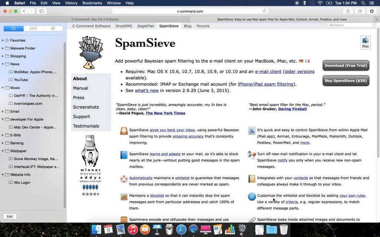Click the Wi-Fi status icon
380x237 pixels.
tap(320, 3)
